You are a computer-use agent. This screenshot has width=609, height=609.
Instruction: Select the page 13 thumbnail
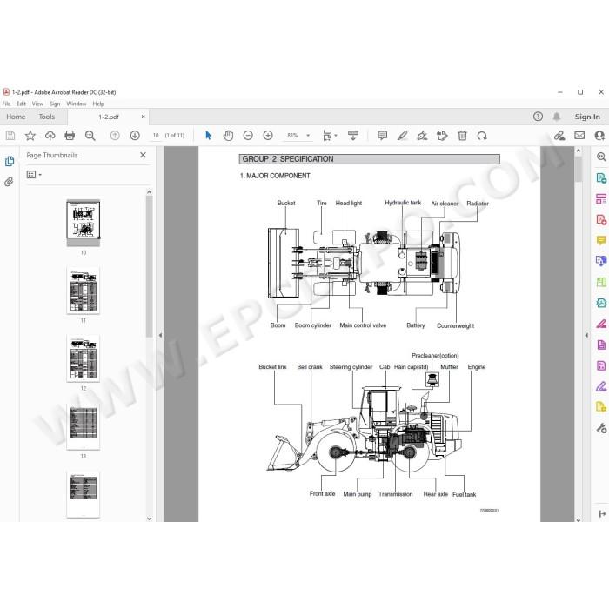click(84, 426)
